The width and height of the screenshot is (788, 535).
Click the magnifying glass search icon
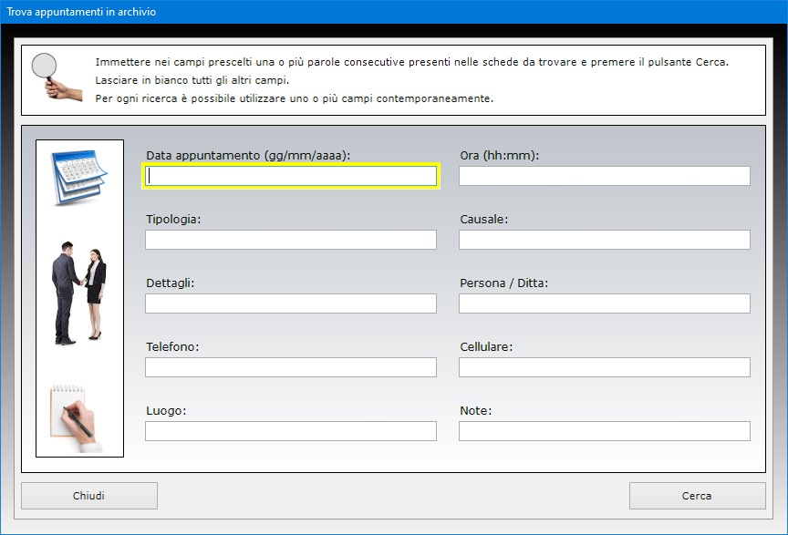coord(56,77)
